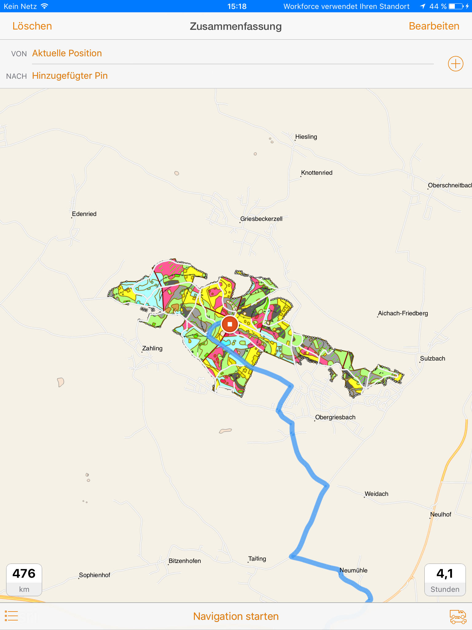Tap the Zahling map label
The height and width of the screenshot is (630, 472).
(152, 348)
